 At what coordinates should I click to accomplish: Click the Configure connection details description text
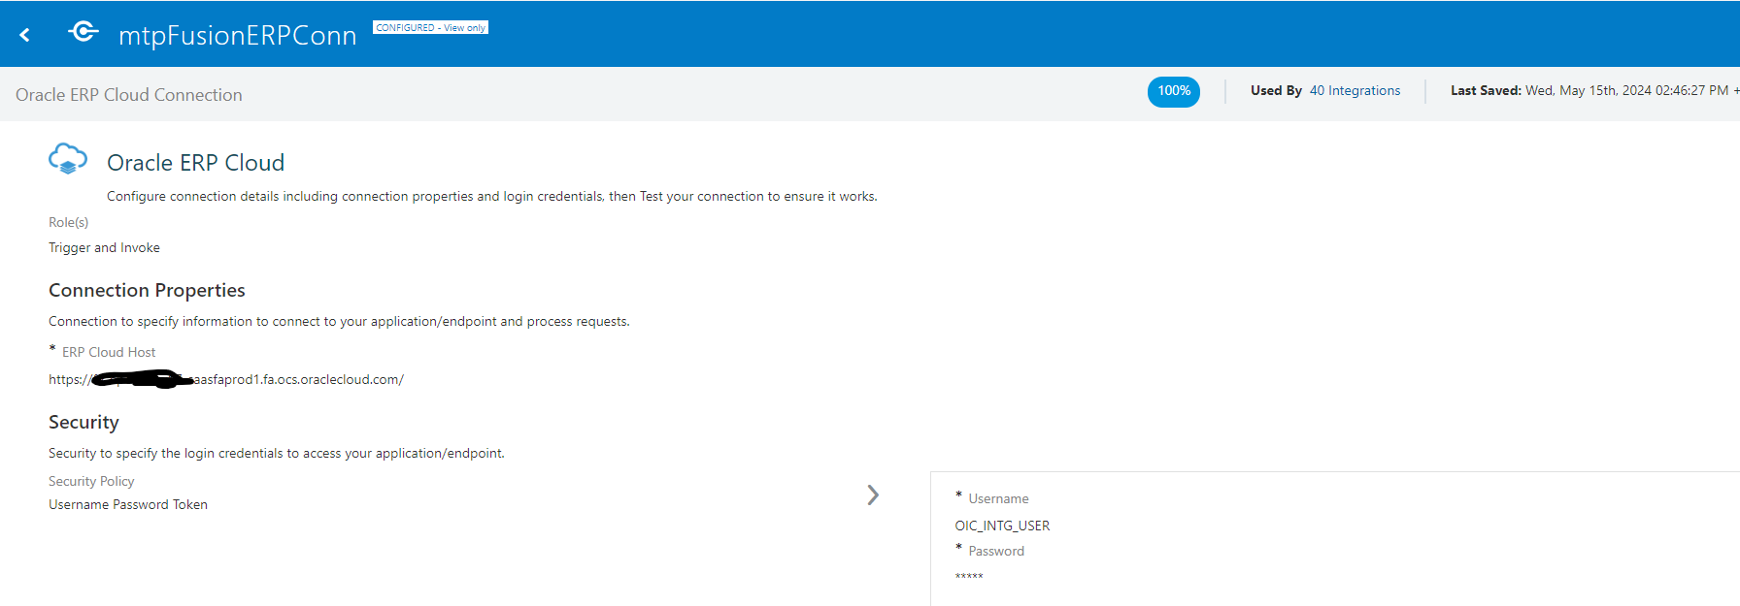pyautogui.click(x=492, y=196)
